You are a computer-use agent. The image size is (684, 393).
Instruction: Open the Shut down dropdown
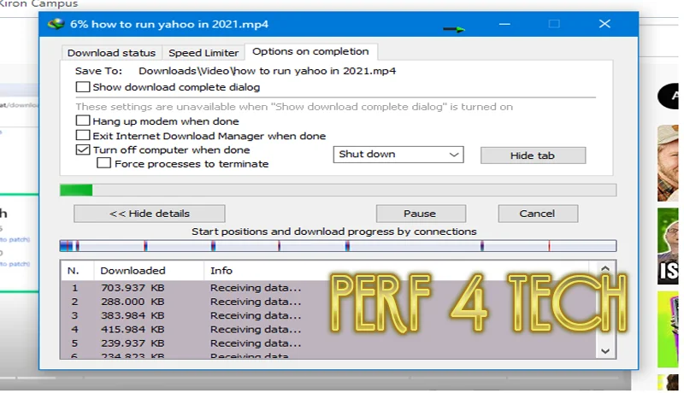[398, 155]
